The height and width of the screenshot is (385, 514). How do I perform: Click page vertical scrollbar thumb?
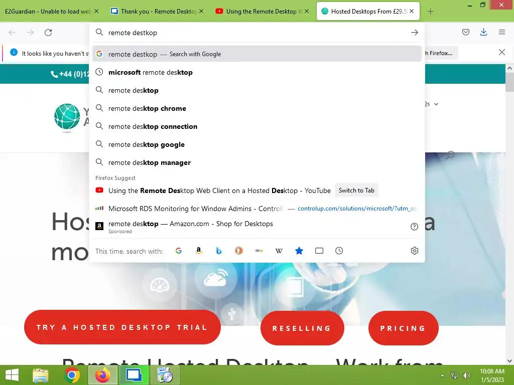pos(509,82)
